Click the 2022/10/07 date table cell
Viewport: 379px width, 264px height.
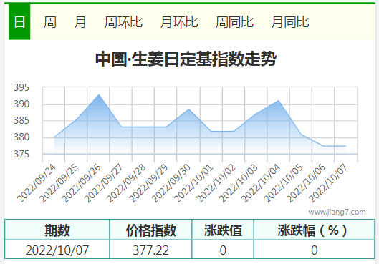(57, 250)
